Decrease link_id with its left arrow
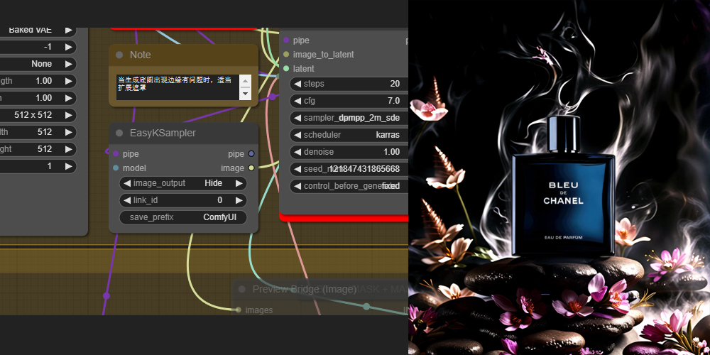710x355 pixels. pyautogui.click(x=127, y=200)
